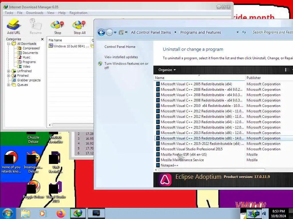This screenshot has width=293, height=219.
Task: Open Windows Media Player from the taskbar
Action: [x=43, y=213]
